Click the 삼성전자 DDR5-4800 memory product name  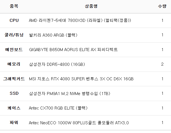[x=57, y=64]
